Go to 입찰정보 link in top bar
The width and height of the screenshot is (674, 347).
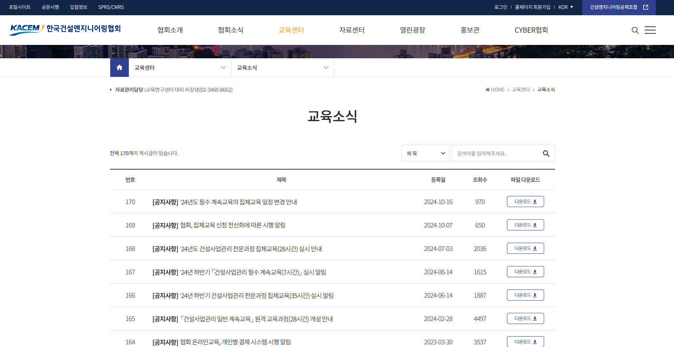tap(79, 7)
